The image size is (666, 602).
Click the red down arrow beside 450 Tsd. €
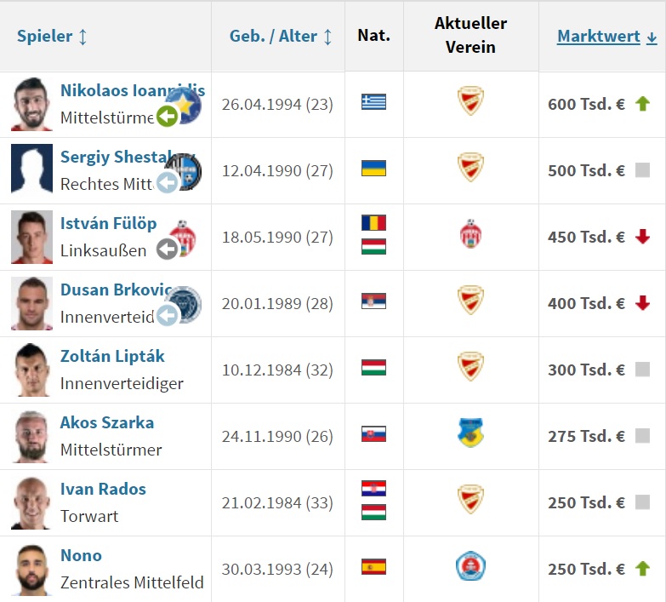(643, 236)
